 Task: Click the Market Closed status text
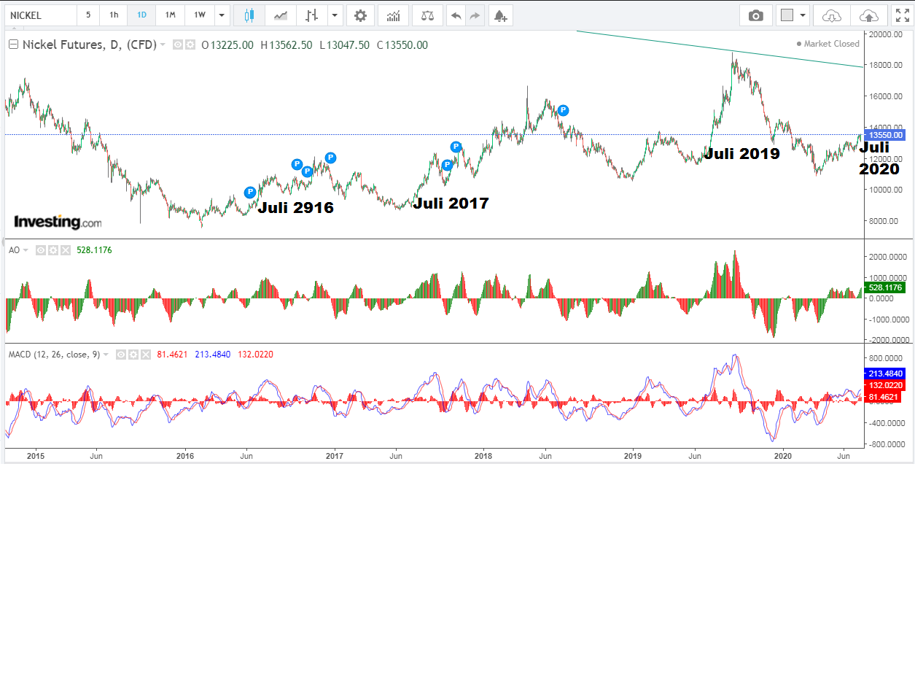(832, 44)
